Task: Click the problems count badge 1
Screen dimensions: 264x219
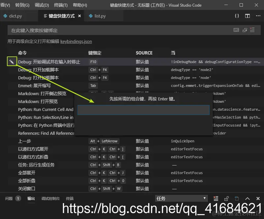Action: pos(18,199)
